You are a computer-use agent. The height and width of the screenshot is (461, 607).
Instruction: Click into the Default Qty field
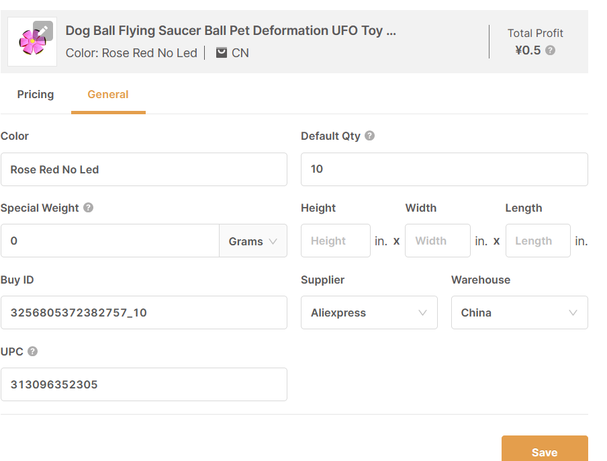(x=444, y=169)
